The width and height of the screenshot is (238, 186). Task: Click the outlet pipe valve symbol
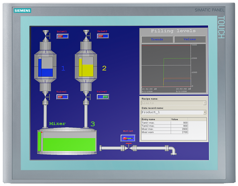tap(129, 147)
